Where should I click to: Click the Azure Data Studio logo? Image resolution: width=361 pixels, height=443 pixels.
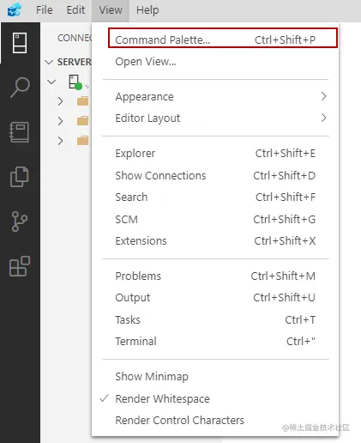point(15,10)
